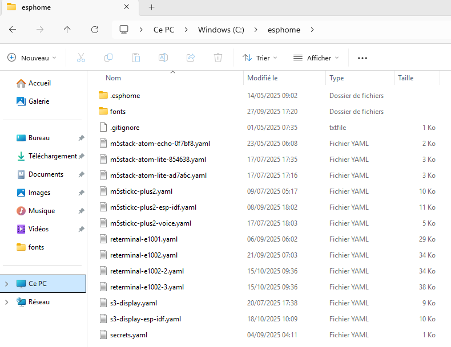Expand the Réseau tree node
The width and height of the screenshot is (451, 347).
click(7, 302)
